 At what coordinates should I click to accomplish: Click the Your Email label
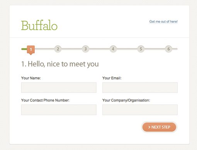coord(112,78)
